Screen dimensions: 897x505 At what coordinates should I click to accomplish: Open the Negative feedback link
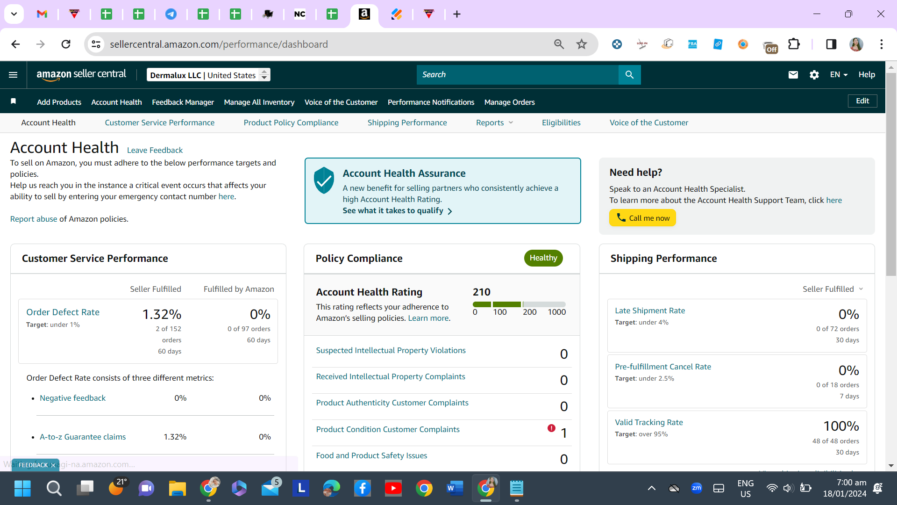tap(72, 398)
